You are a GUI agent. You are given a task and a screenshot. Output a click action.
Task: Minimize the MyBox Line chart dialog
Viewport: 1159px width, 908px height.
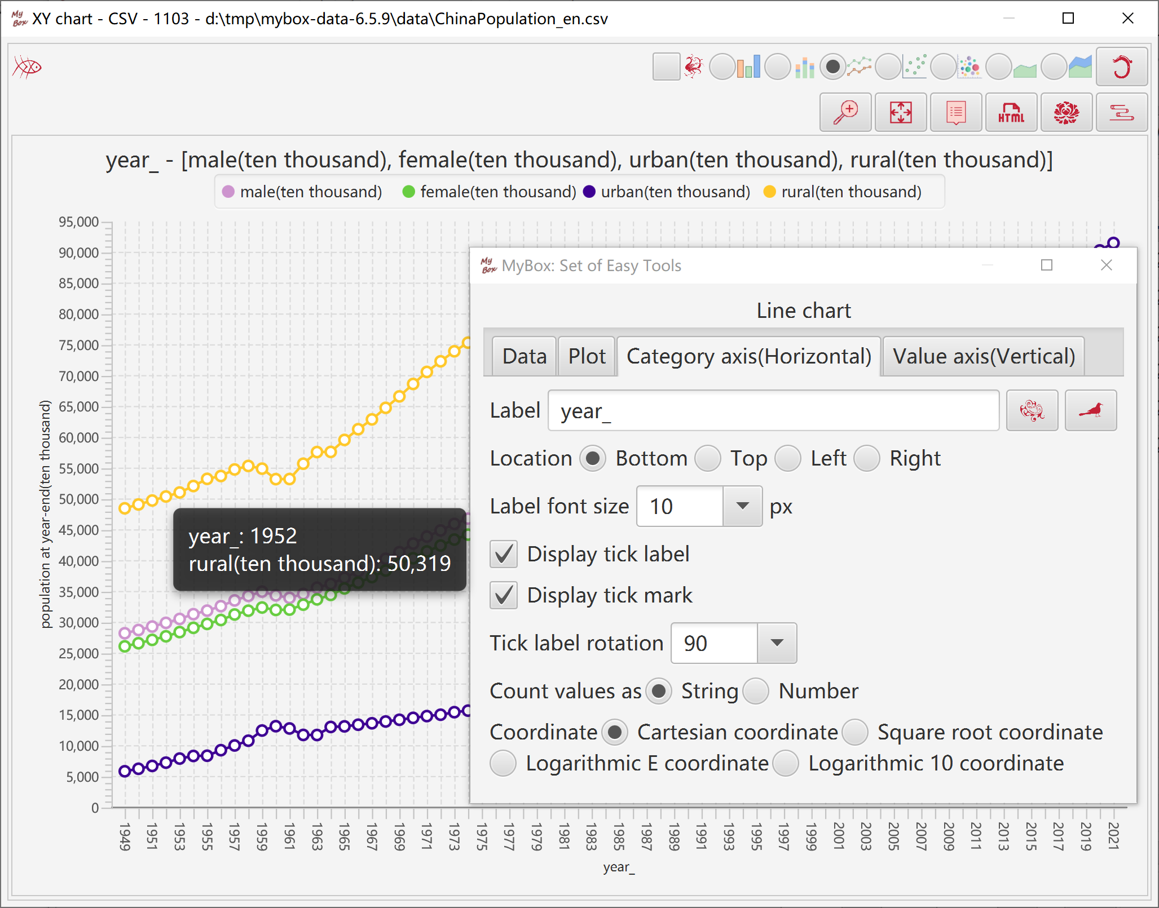click(x=988, y=265)
